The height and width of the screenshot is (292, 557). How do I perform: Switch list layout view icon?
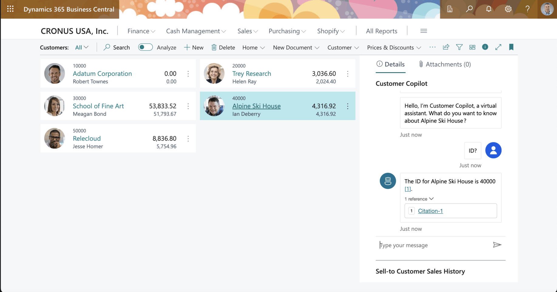[x=472, y=47]
